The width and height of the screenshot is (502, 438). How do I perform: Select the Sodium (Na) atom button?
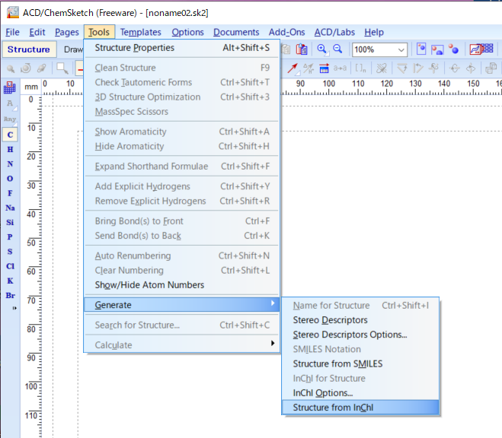[10, 208]
